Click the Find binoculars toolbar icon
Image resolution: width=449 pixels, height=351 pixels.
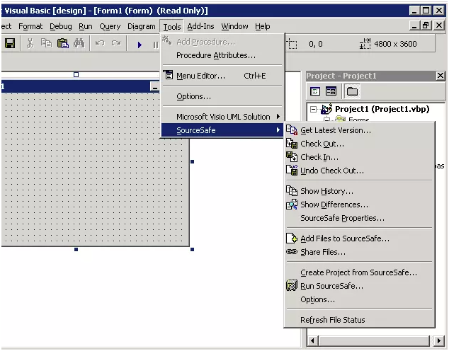pos(79,43)
